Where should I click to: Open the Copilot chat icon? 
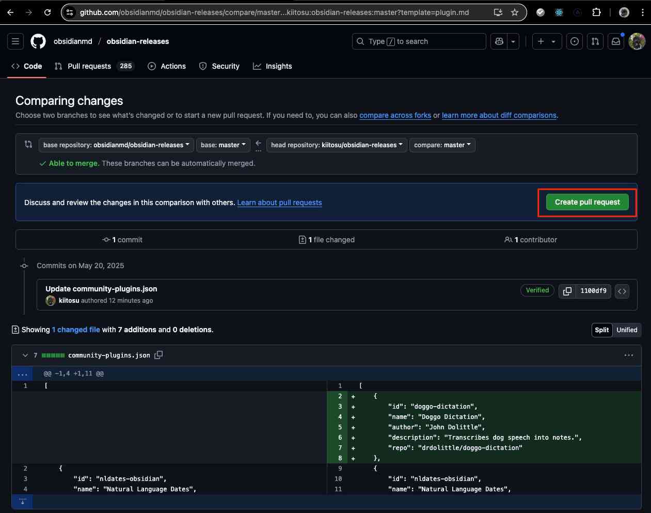pos(499,41)
